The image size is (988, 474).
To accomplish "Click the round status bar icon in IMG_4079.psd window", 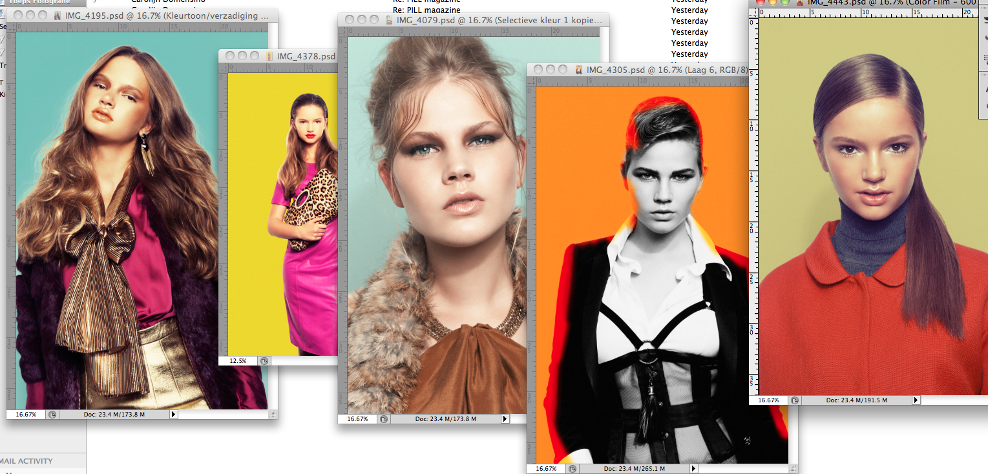I will click(384, 419).
